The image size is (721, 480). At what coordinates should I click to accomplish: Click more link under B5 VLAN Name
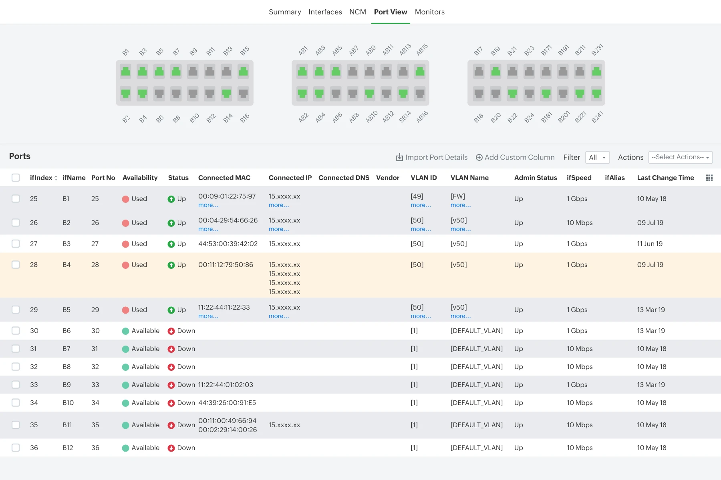click(x=461, y=316)
